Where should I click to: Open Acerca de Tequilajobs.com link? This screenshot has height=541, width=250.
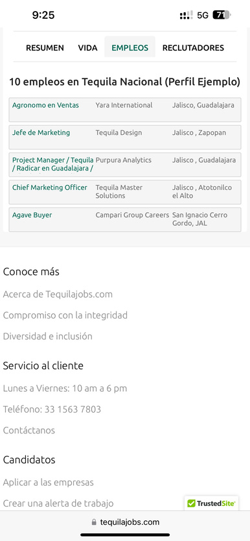click(x=58, y=295)
